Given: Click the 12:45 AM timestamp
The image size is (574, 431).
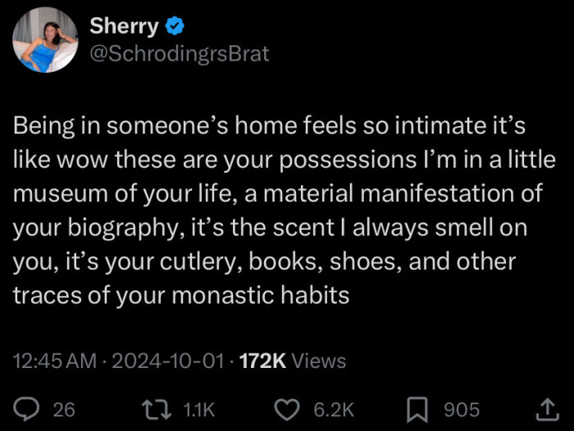Looking at the screenshot, I should 54,361.
